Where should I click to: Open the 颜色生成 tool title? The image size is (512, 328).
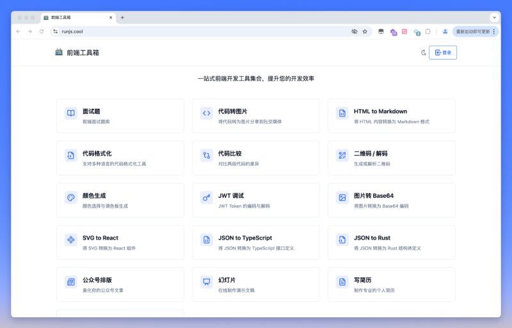point(94,195)
